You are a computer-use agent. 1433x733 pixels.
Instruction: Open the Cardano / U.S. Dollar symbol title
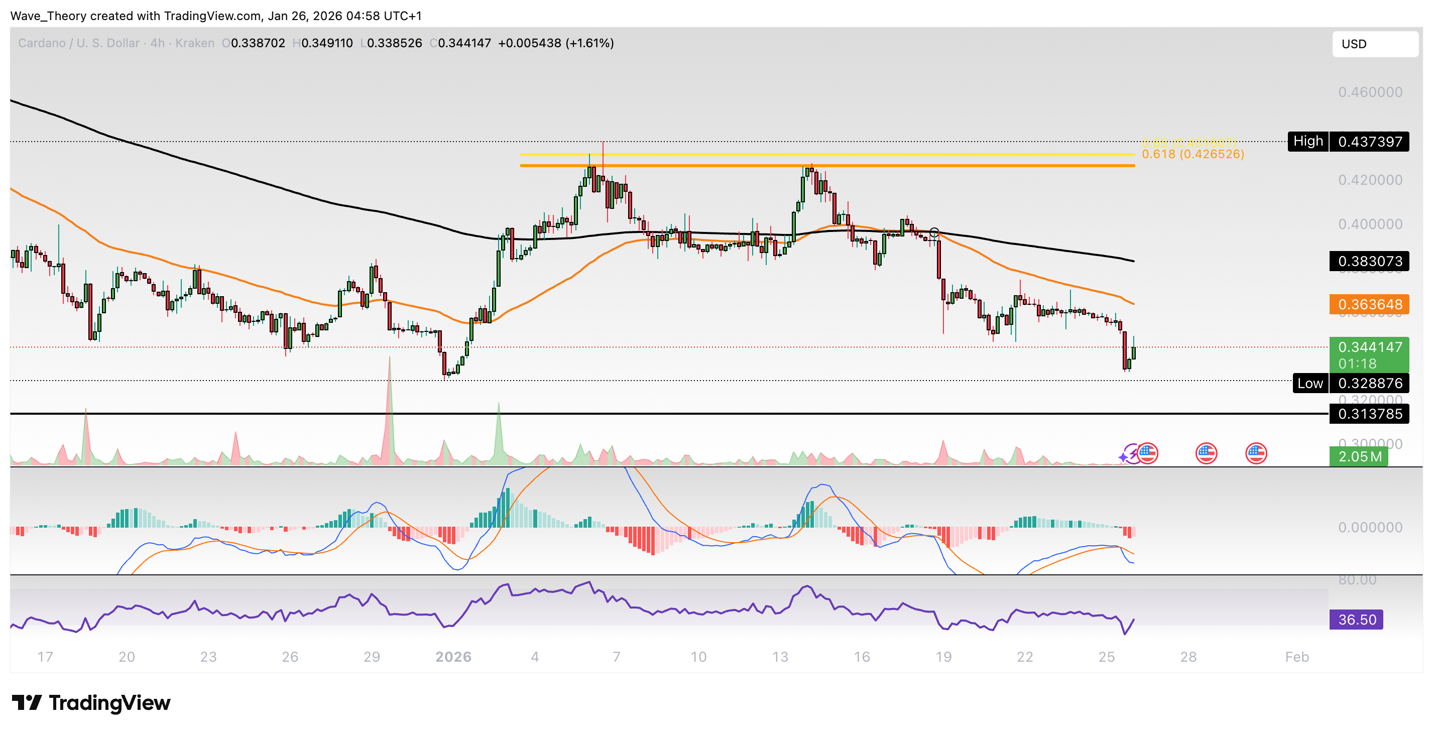78,43
